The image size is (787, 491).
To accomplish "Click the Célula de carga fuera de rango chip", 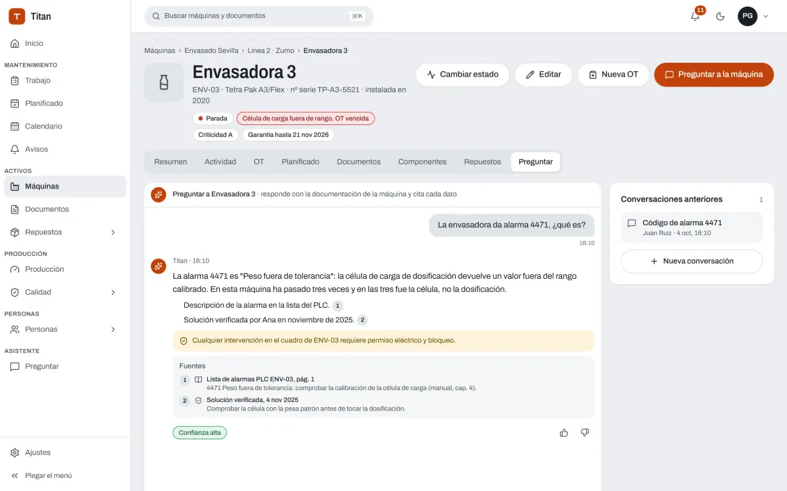I will click(306, 118).
